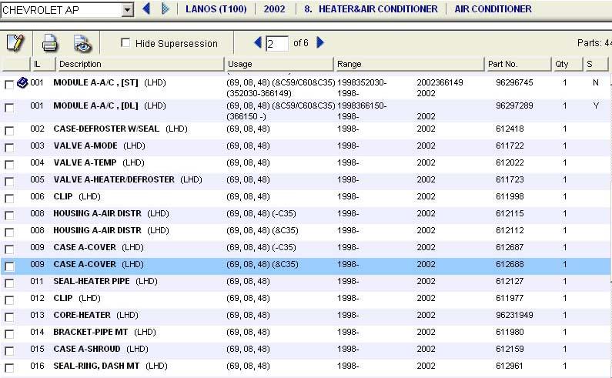Sort by Part No. column header
Image resolution: width=612 pixels, height=378 pixels.
(x=517, y=64)
